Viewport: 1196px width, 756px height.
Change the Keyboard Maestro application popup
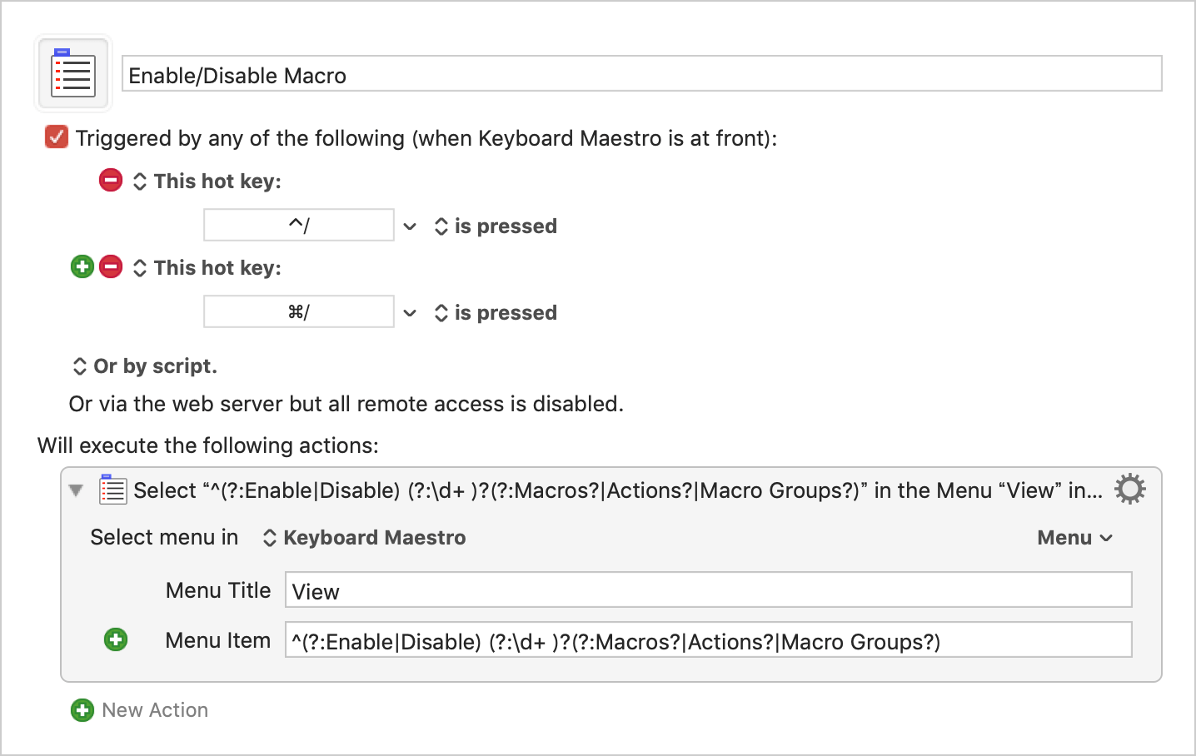tap(364, 538)
